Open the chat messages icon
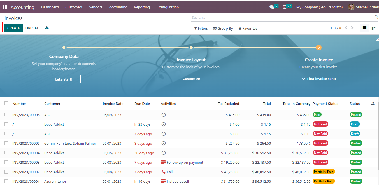379x185 pixels. coord(271,7)
